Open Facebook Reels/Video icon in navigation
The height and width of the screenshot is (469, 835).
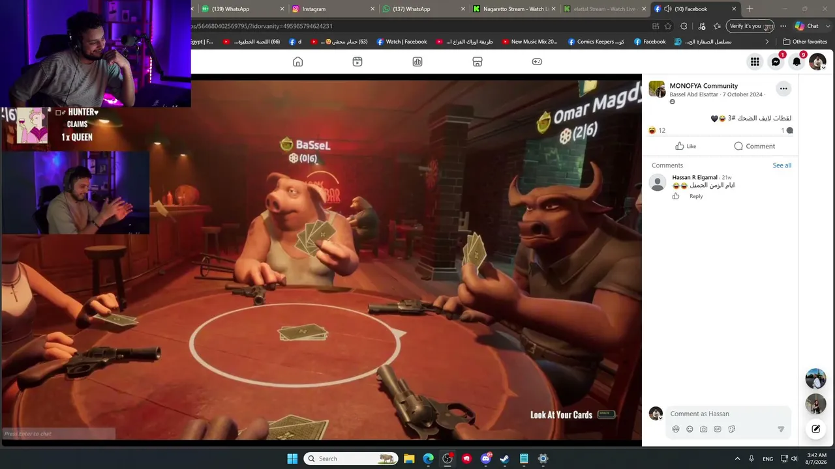357,61
